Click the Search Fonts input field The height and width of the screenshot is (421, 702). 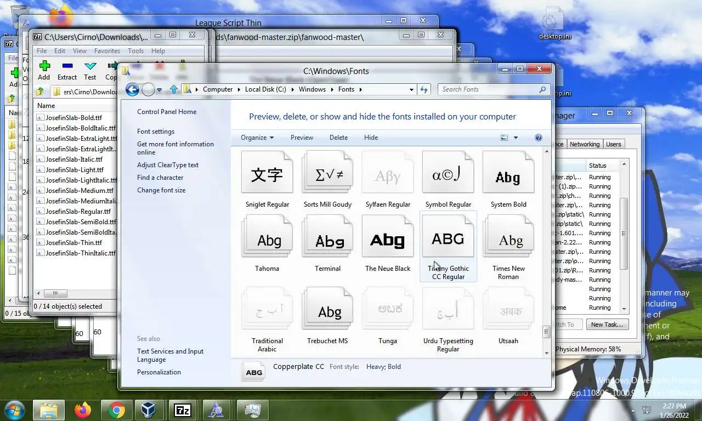(488, 89)
